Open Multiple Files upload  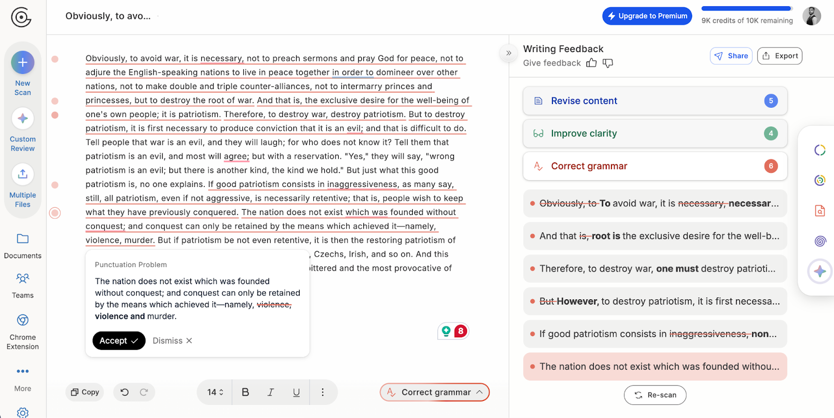click(x=22, y=185)
